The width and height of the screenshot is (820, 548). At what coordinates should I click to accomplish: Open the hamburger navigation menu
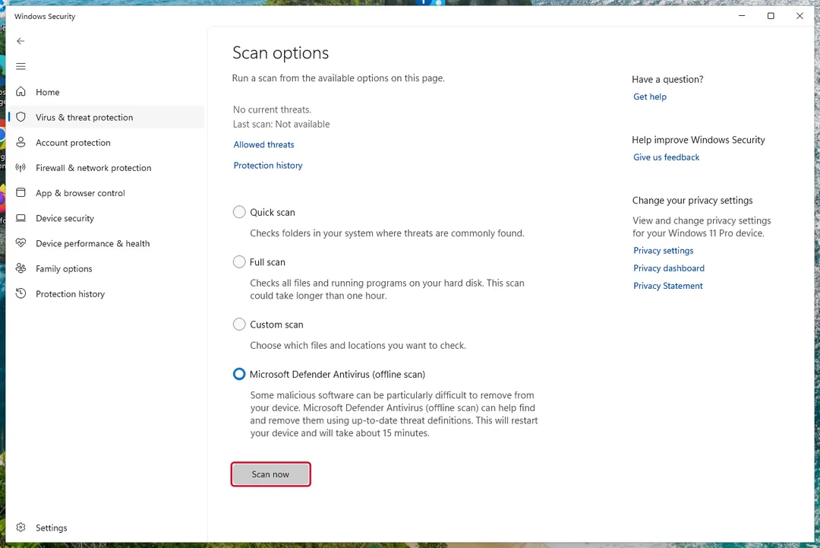tap(20, 66)
